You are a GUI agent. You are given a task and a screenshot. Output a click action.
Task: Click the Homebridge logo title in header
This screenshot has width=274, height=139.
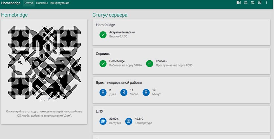[11, 3]
